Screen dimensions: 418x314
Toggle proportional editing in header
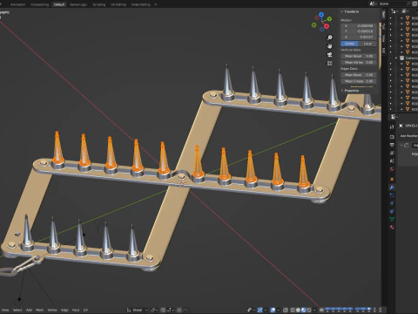point(179,310)
